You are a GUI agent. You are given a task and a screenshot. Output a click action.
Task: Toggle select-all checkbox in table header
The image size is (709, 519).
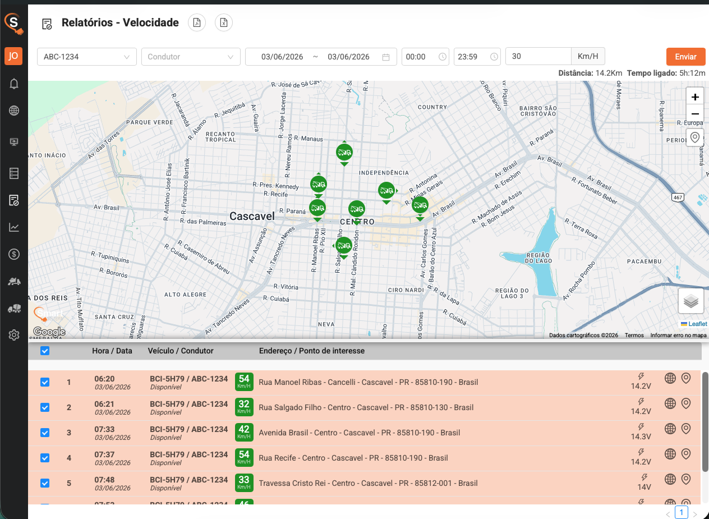click(x=45, y=351)
